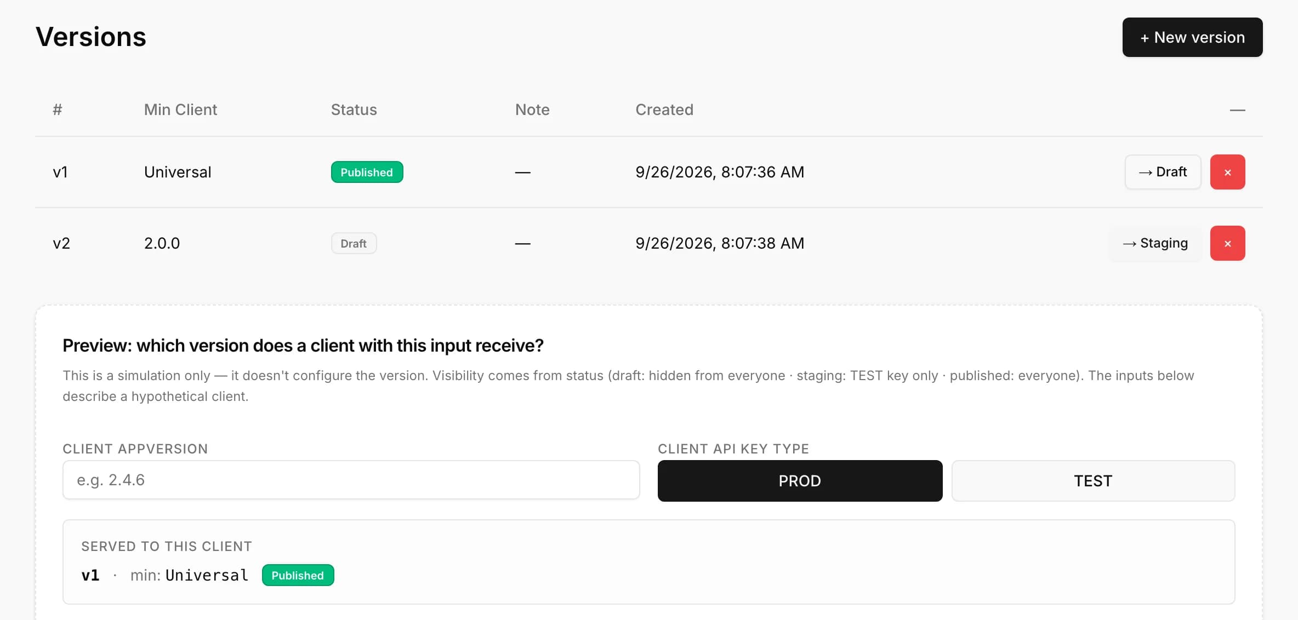1298x620 pixels.
Task: Click the v2 version number cell
Action: point(61,243)
